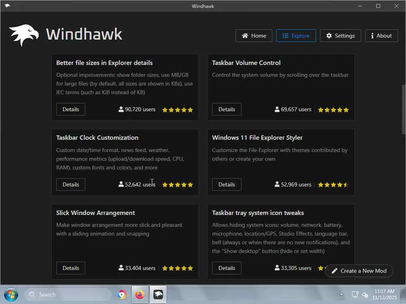Click user icon beside 90,720 users
This screenshot has width=406, height=304.
(x=121, y=109)
